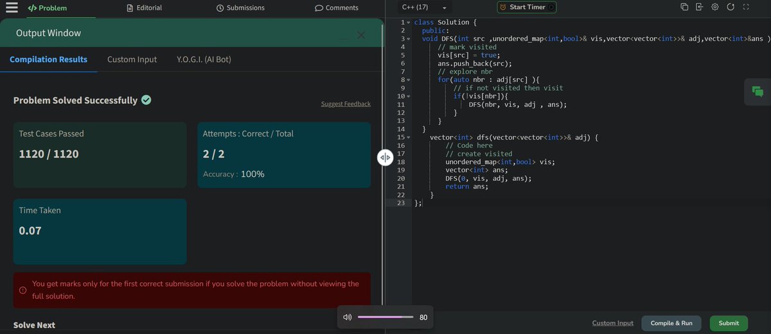This screenshot has width=771, height=334.
Task: Click the Attempts : Correct / Total card
Action: 284,155
